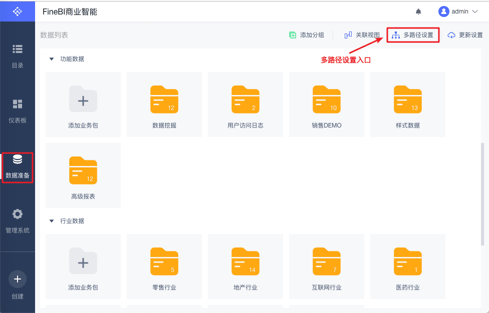The height and width of the screenshot is (313, 489).
Task: Open 关联视图
Action: click(x=362, y=35)
